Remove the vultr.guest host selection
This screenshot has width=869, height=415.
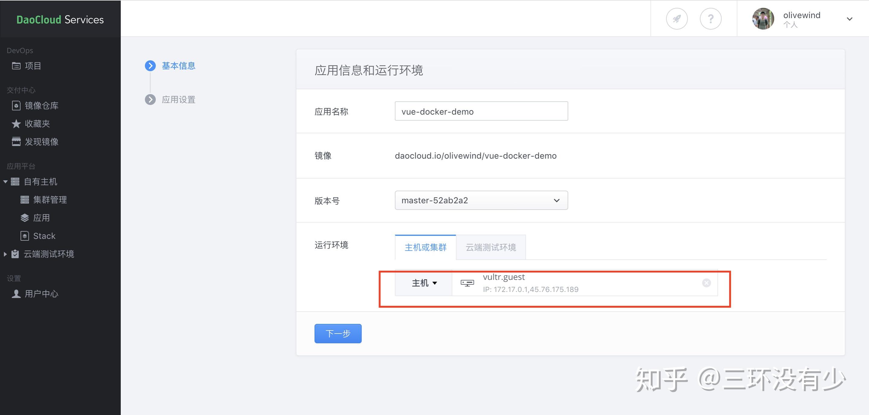(x=706, y=283)
